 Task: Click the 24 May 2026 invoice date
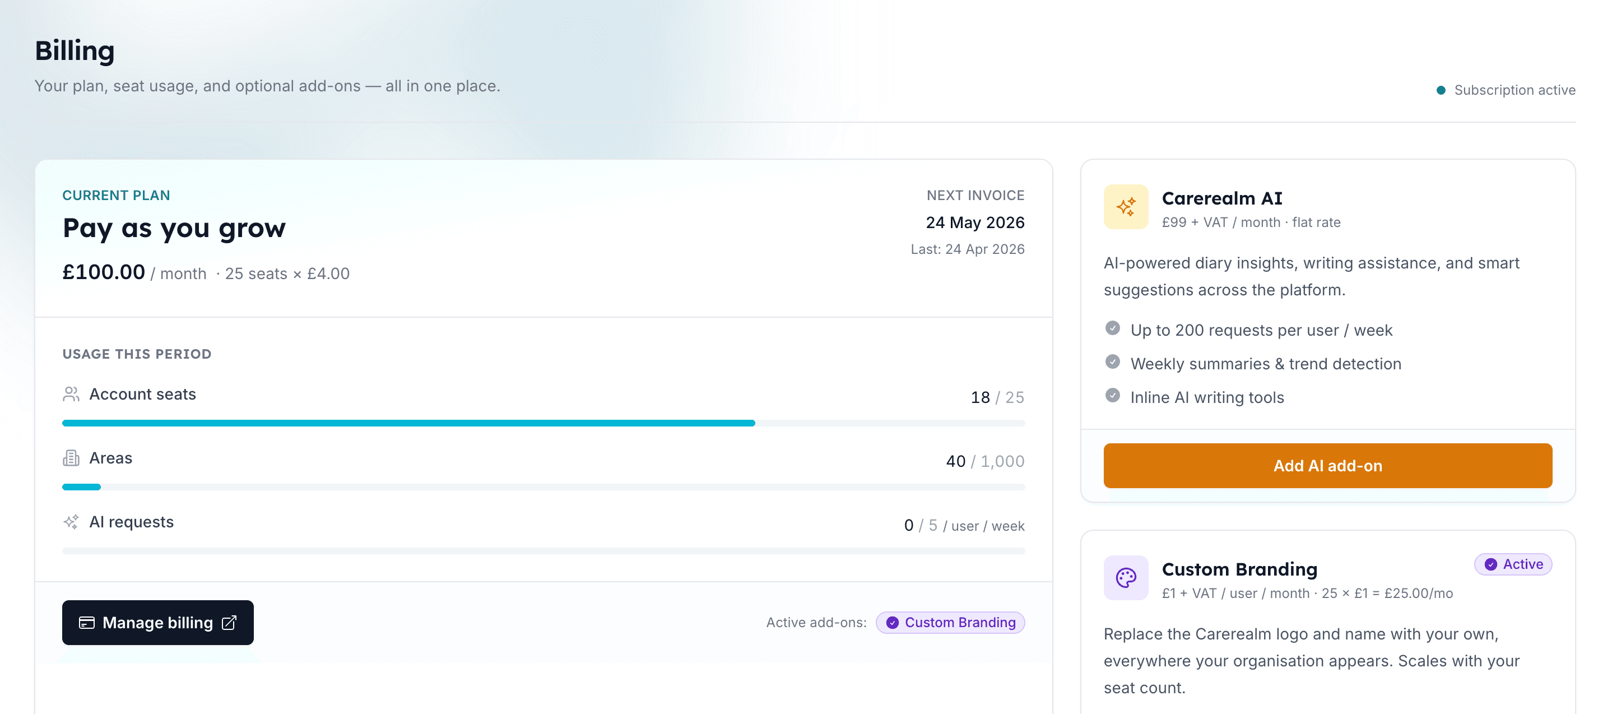[x=975, y=222]
